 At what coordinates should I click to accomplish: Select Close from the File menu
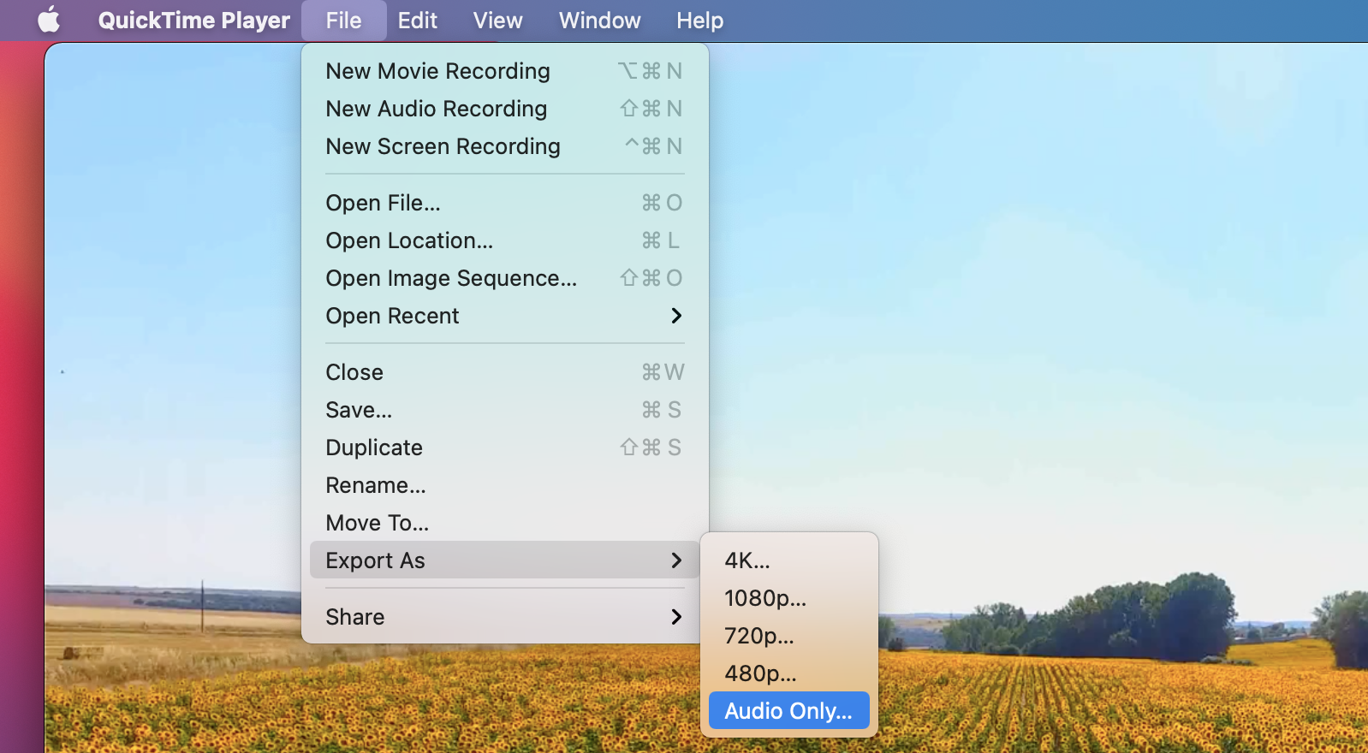[504, 372]
